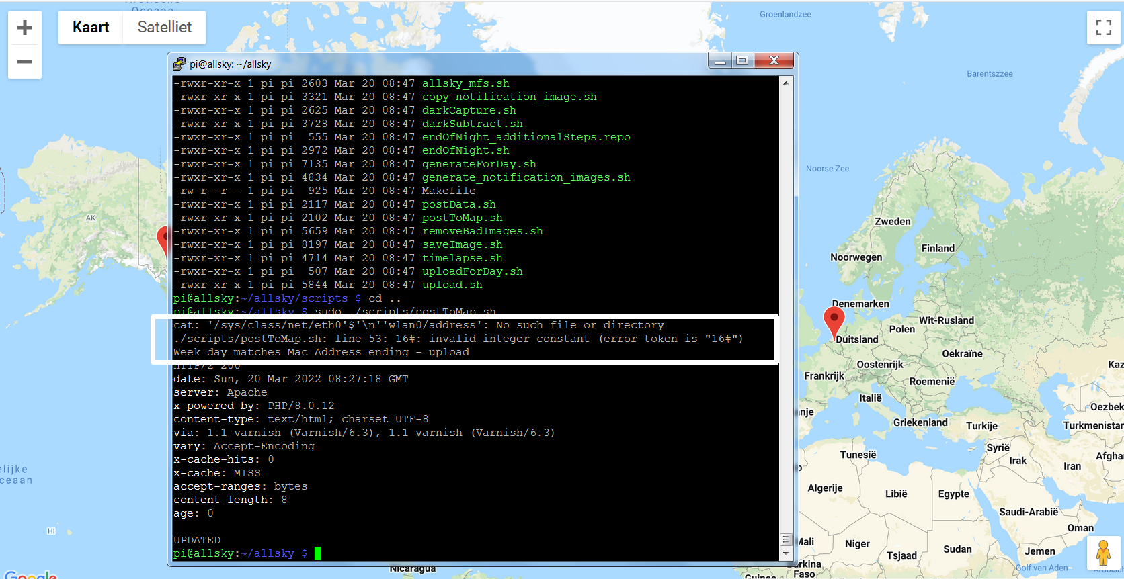
Task: Click the Finland label on map
Action: tap(938, 249)
